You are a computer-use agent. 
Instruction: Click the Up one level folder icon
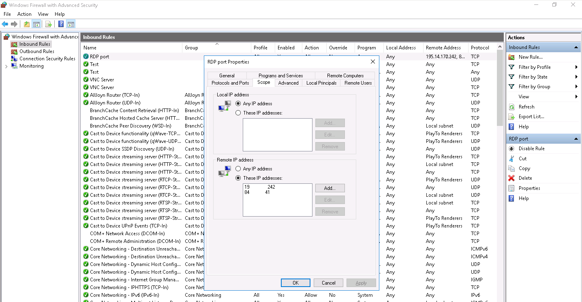27,24
